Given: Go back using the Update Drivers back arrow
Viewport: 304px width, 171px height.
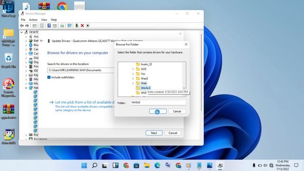Looking at the screenshot, I should [x=42, y=41].
